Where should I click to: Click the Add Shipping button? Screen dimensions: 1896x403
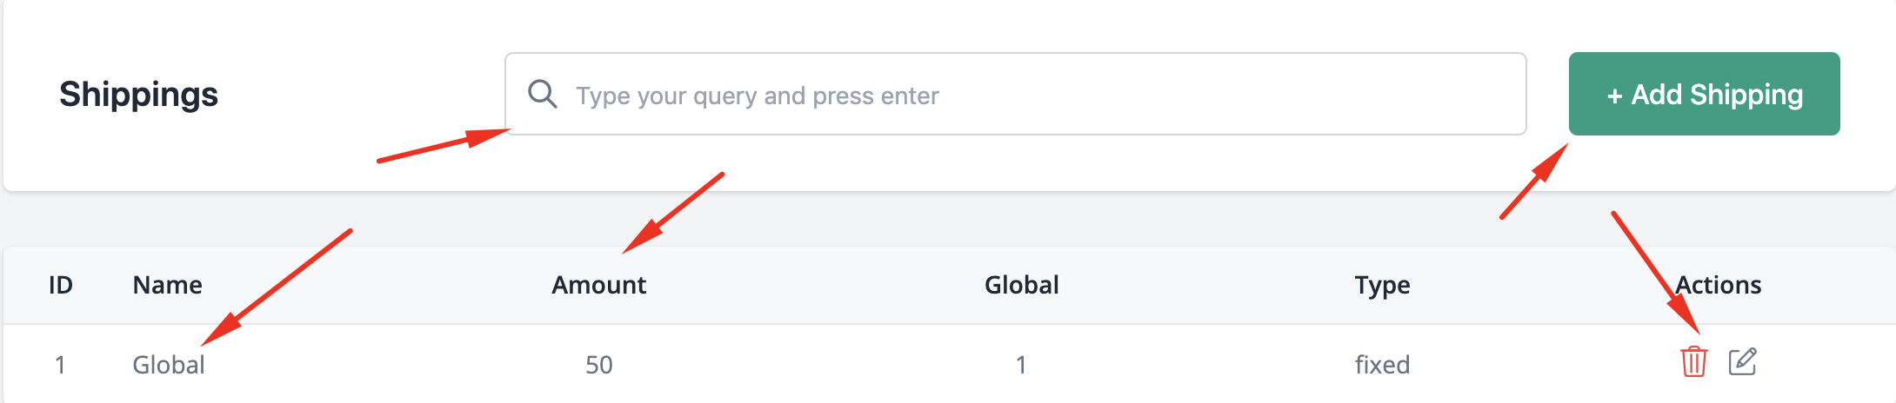(1704, 94)
